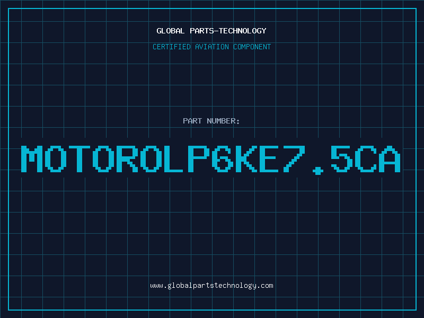The height and width of the screenshot is (318, 424).
Task: Click the word 'COMPONENT' in the subtitle
Action: point(252,47)
